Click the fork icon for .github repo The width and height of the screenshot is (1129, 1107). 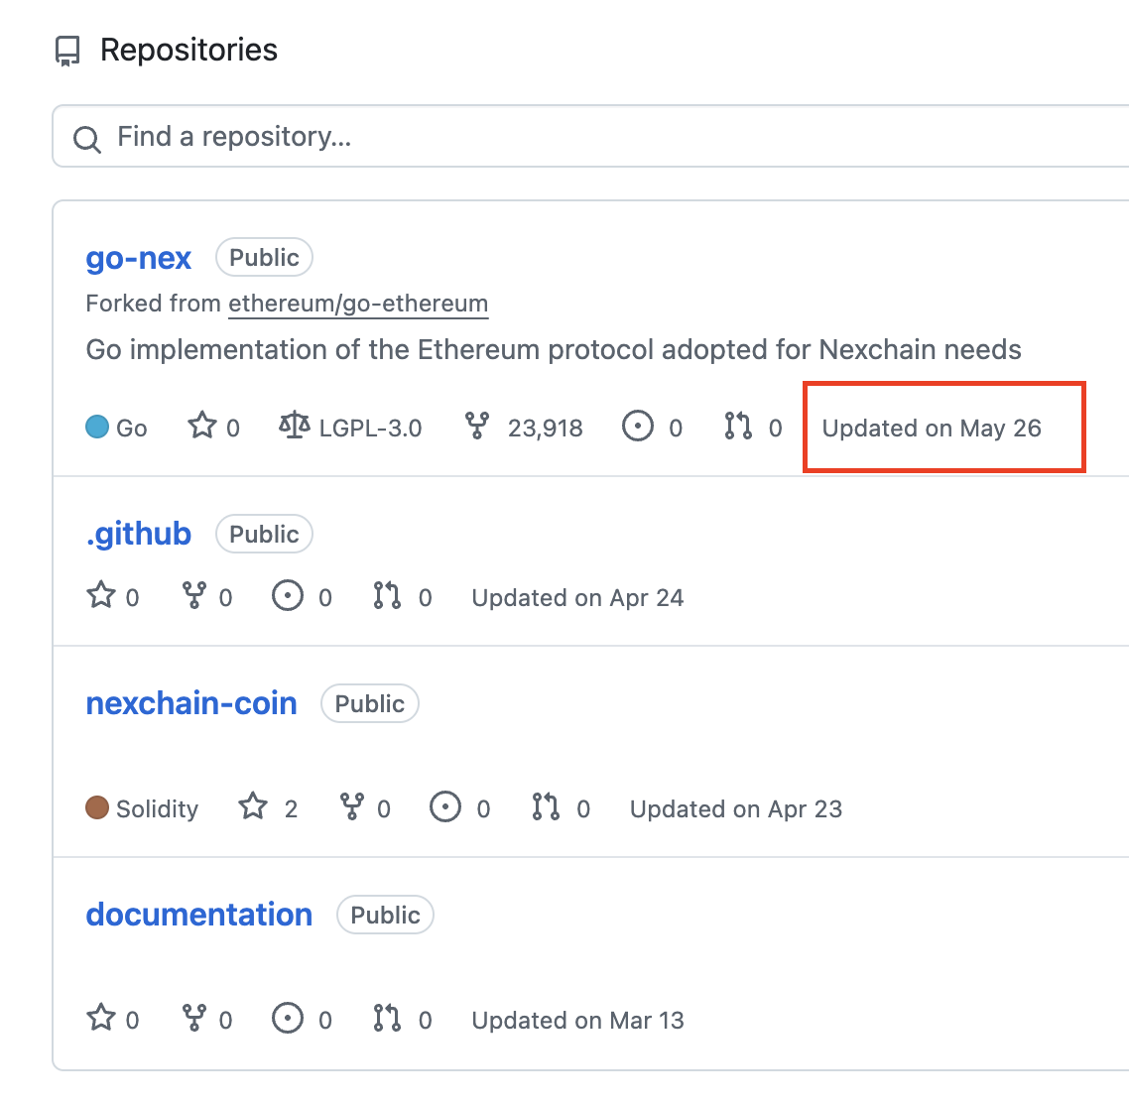[194, 596]
